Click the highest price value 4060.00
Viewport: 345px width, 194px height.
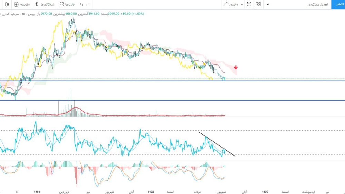[71, 14]
